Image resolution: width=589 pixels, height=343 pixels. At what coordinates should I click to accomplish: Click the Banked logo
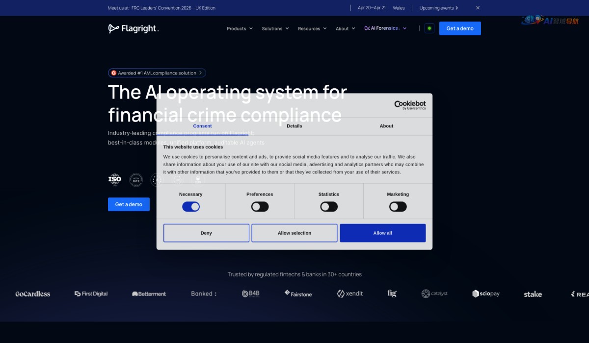(x=204, y=294)
